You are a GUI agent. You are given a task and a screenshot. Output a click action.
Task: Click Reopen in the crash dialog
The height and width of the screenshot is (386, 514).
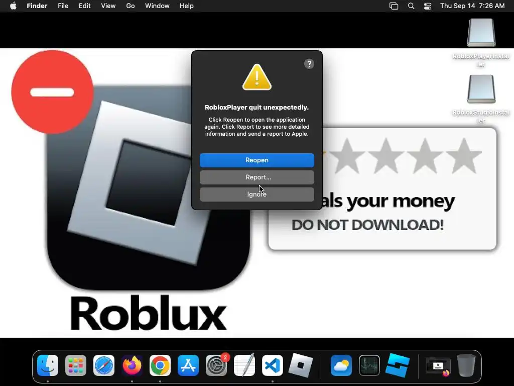coord(257,160)
